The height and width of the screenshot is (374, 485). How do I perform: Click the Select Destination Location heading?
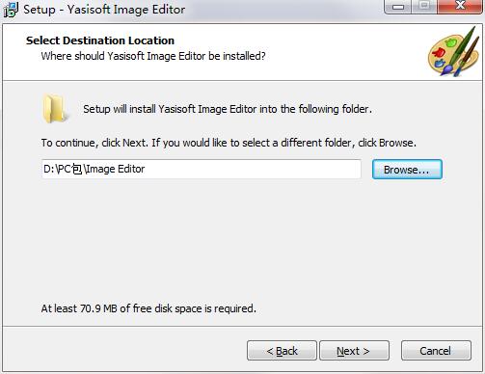point(100,40)
